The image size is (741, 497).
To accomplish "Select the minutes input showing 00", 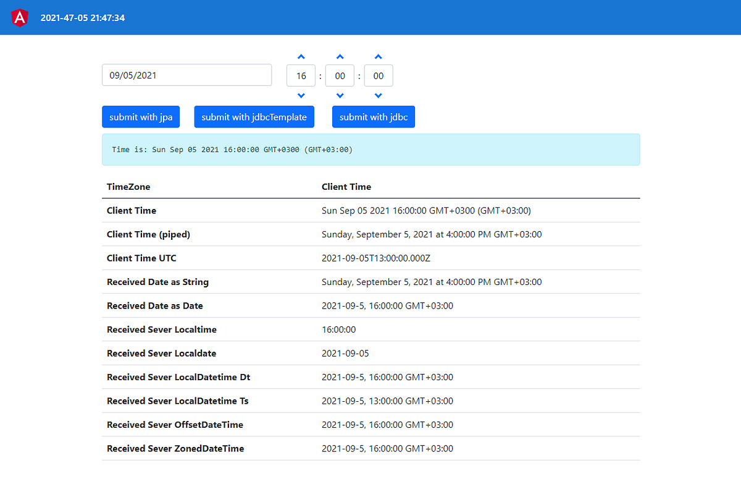I will pyautogui.click(x=340, y=75).
